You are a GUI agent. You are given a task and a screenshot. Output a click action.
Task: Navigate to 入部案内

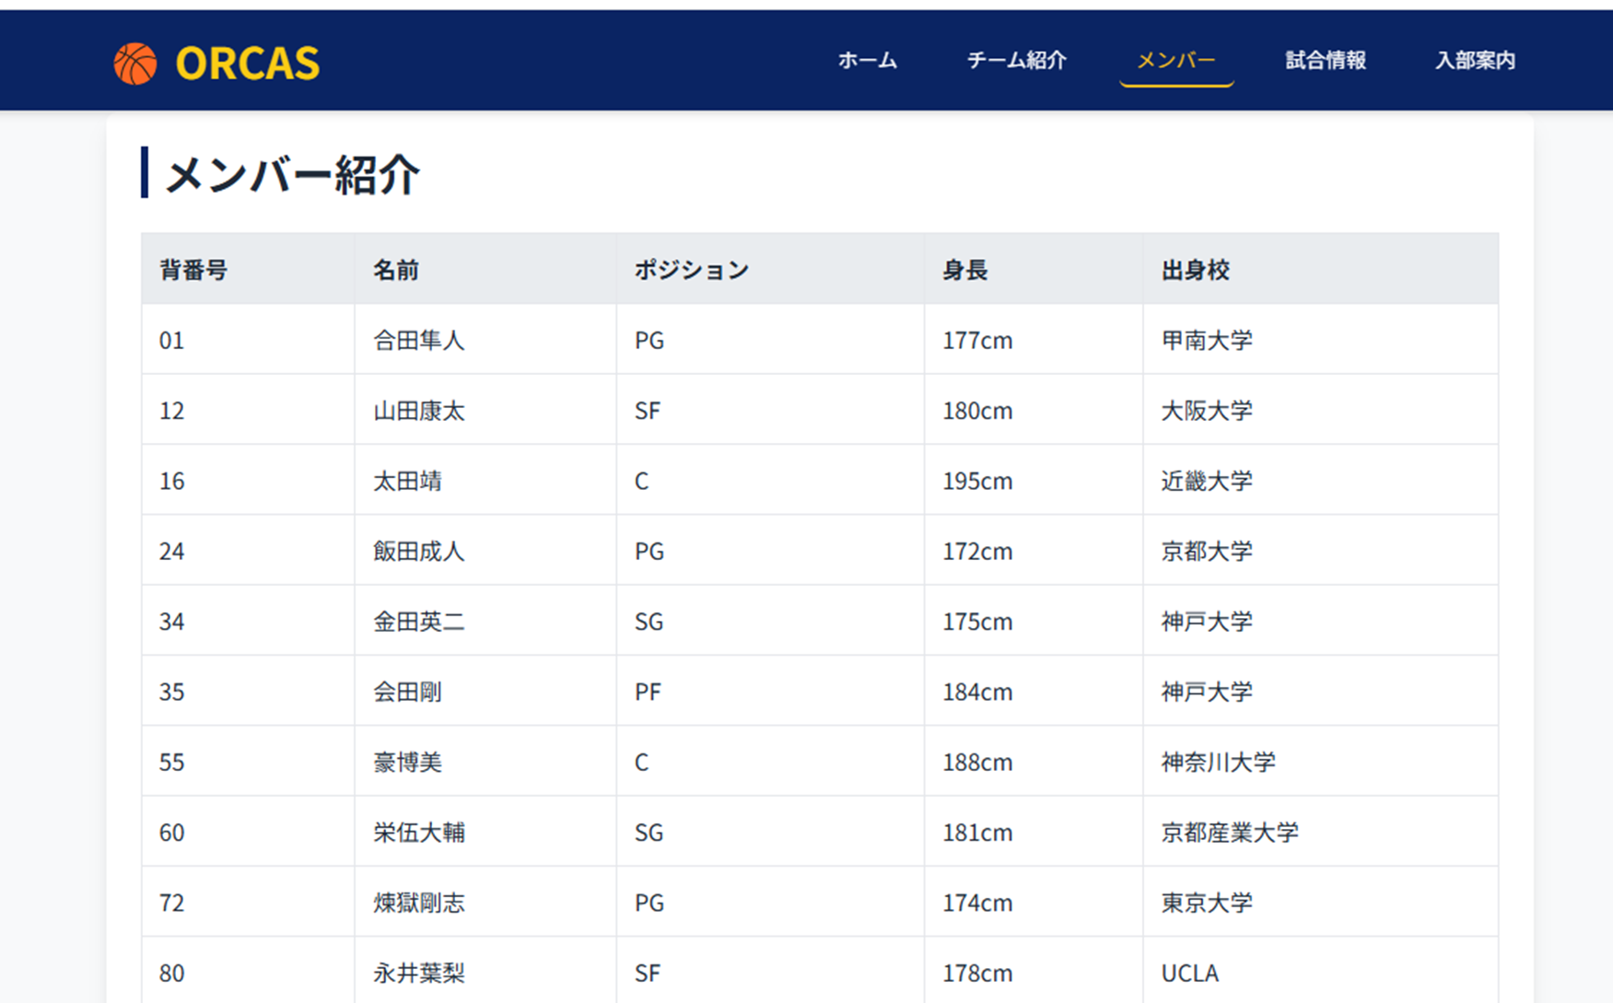coord(1475,61)
